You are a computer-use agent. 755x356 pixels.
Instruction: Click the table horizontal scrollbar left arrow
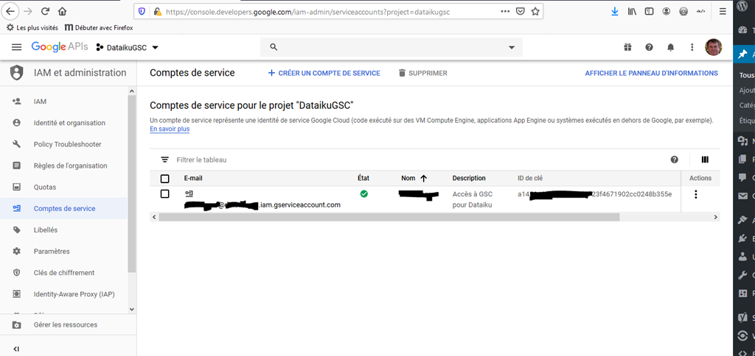tap(154, 217)
